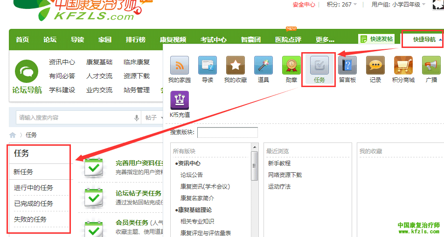
Task: Open the 勋章 medal icon
Action: point(291,66)
